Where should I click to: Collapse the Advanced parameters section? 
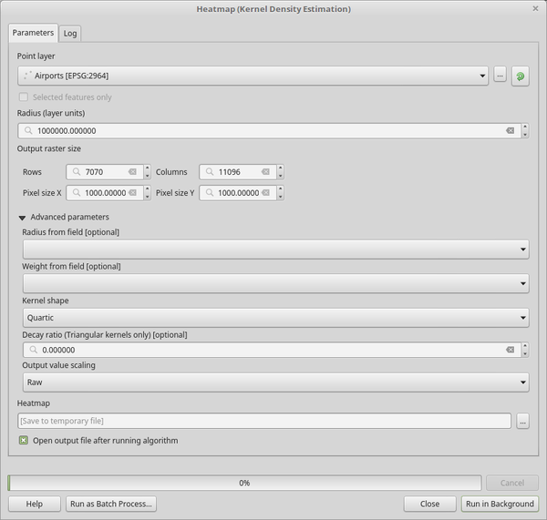tap(23, 218)
